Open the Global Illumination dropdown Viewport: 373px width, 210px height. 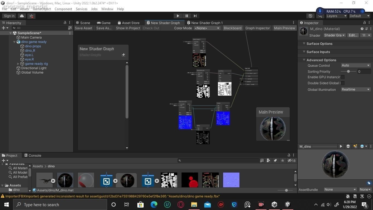pos(356,89)
